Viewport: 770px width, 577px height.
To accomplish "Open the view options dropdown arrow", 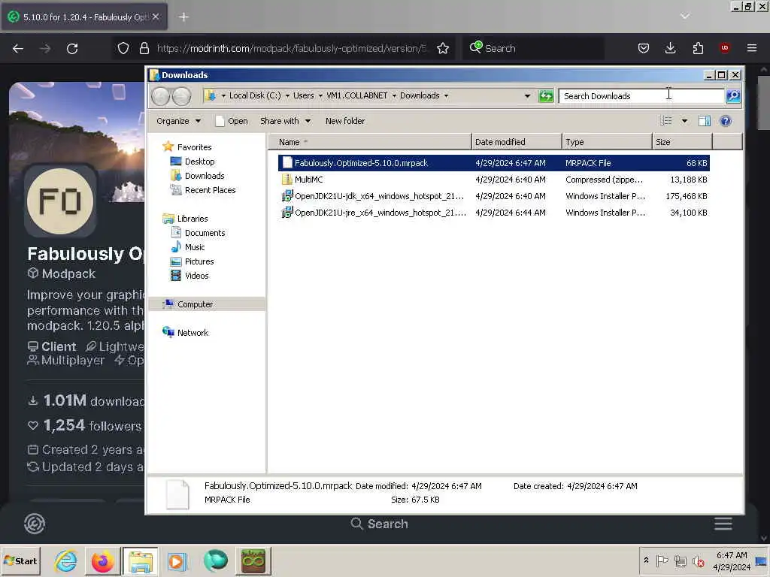I will tap(684, 121).
